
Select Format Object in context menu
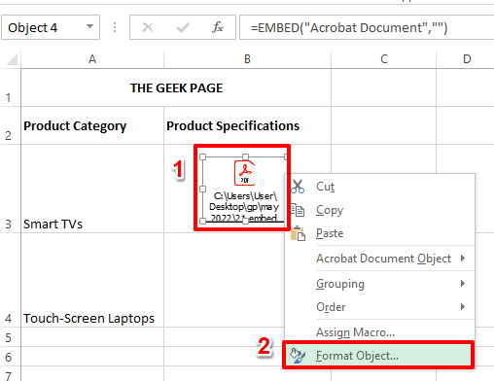click(378, 356)
